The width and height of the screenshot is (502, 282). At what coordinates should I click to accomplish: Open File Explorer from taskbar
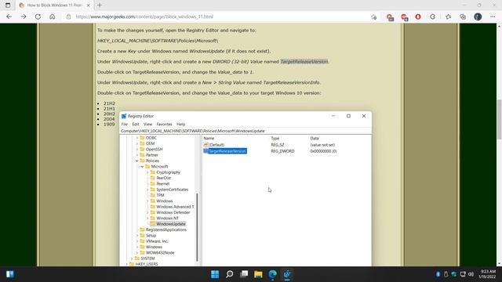[258, 274]
